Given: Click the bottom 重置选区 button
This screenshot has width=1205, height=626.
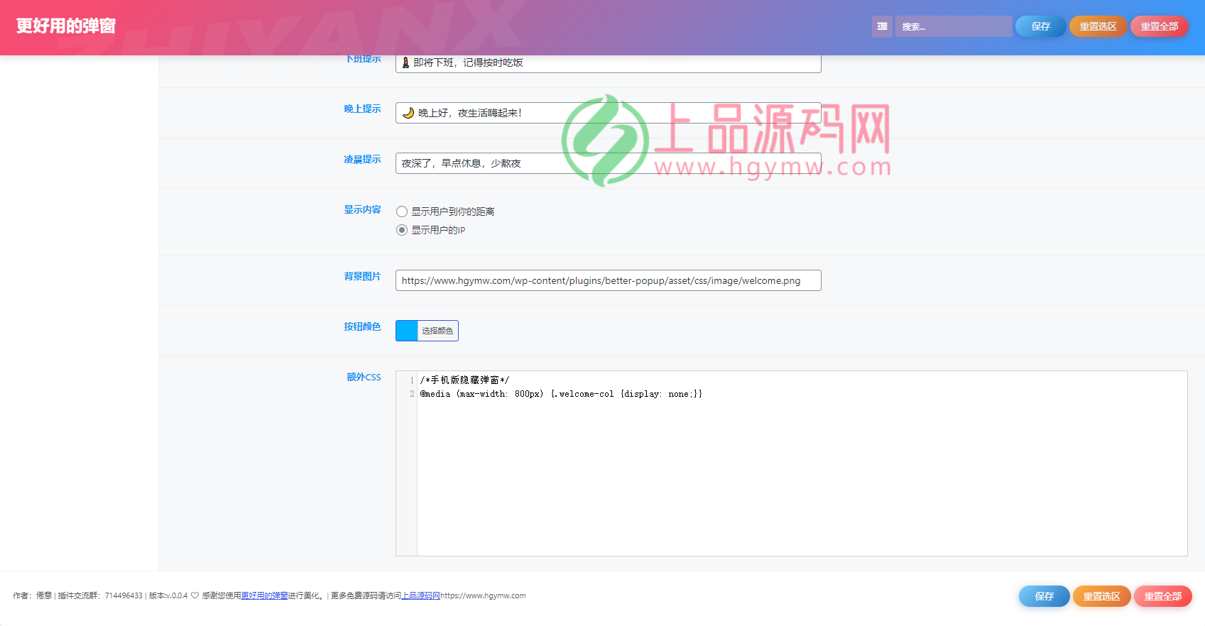Looking at the screenshot, I should [x=1101, y=596].
